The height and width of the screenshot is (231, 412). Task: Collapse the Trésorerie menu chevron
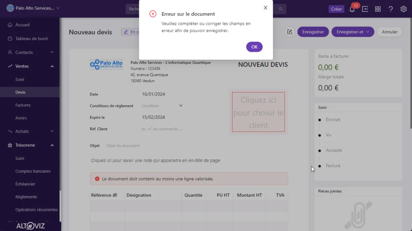pos(52,145)
